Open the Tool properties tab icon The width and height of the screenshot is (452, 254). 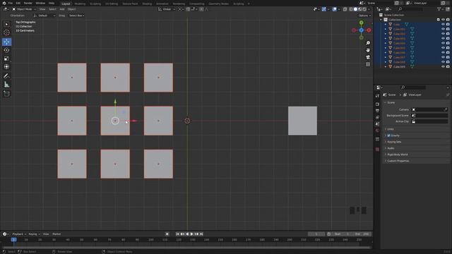pyautogui.click(x=377, y=96)
